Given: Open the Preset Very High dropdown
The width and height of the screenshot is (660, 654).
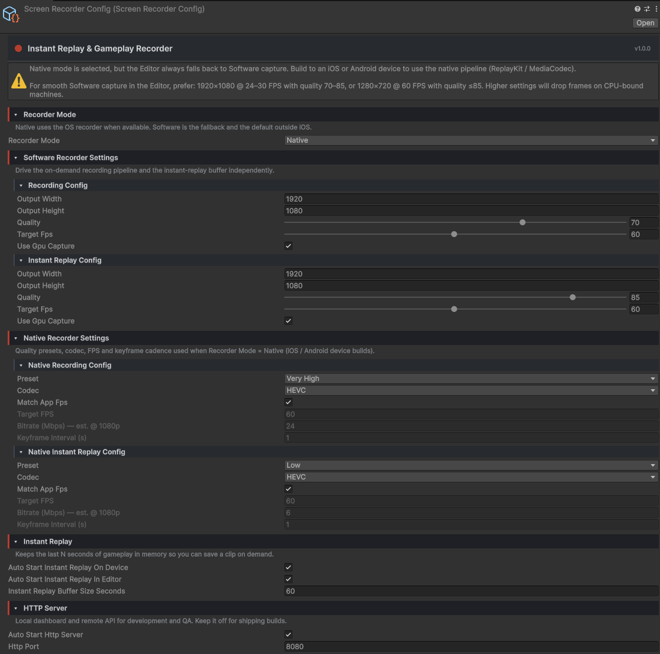Looking at the screenshot, I should tap(471, 379).
